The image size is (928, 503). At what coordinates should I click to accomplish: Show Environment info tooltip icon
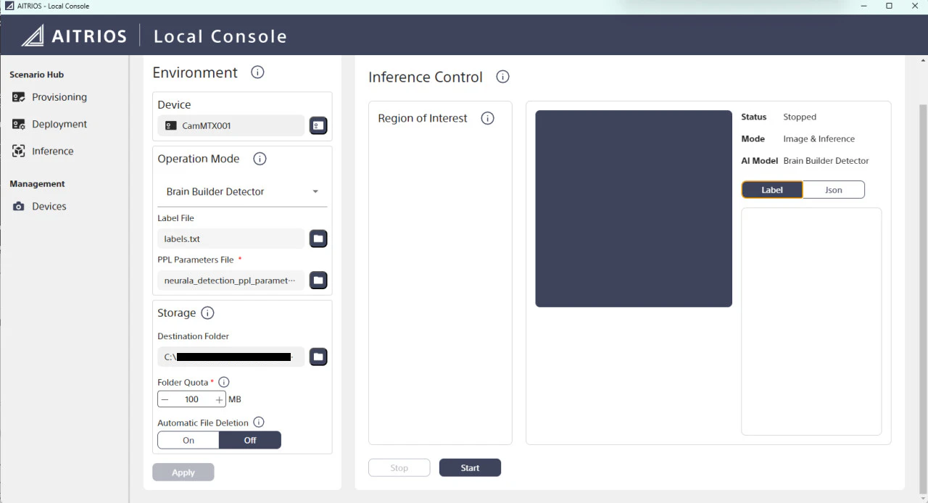(x=257, y=72)
